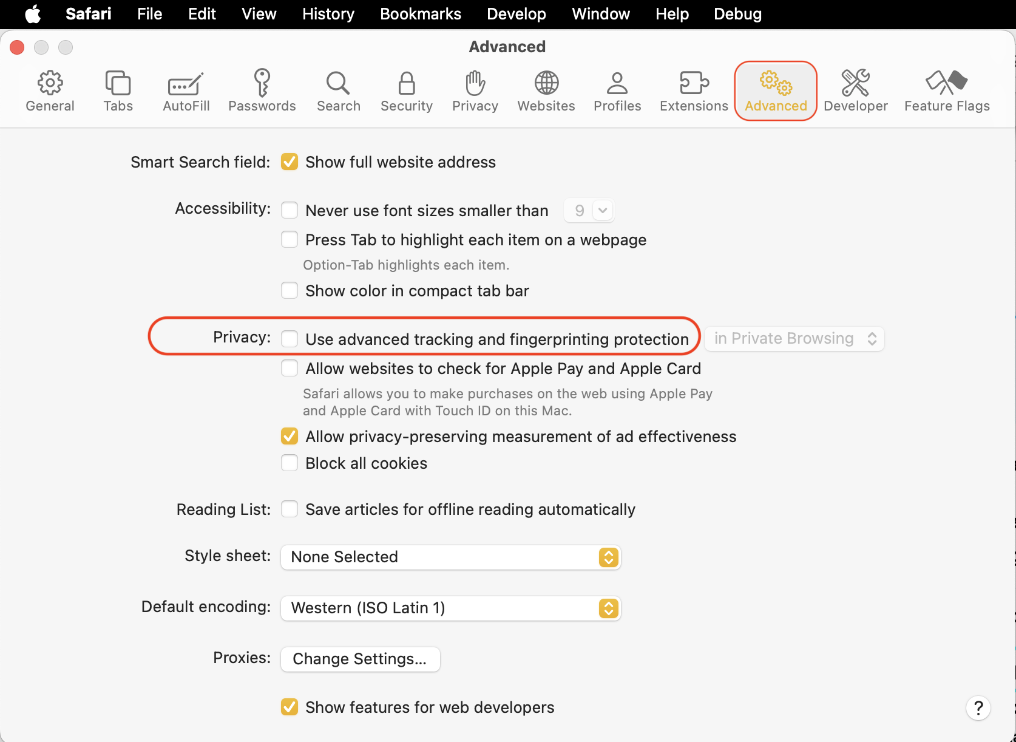Open the File menu

[x=149, y=14]
